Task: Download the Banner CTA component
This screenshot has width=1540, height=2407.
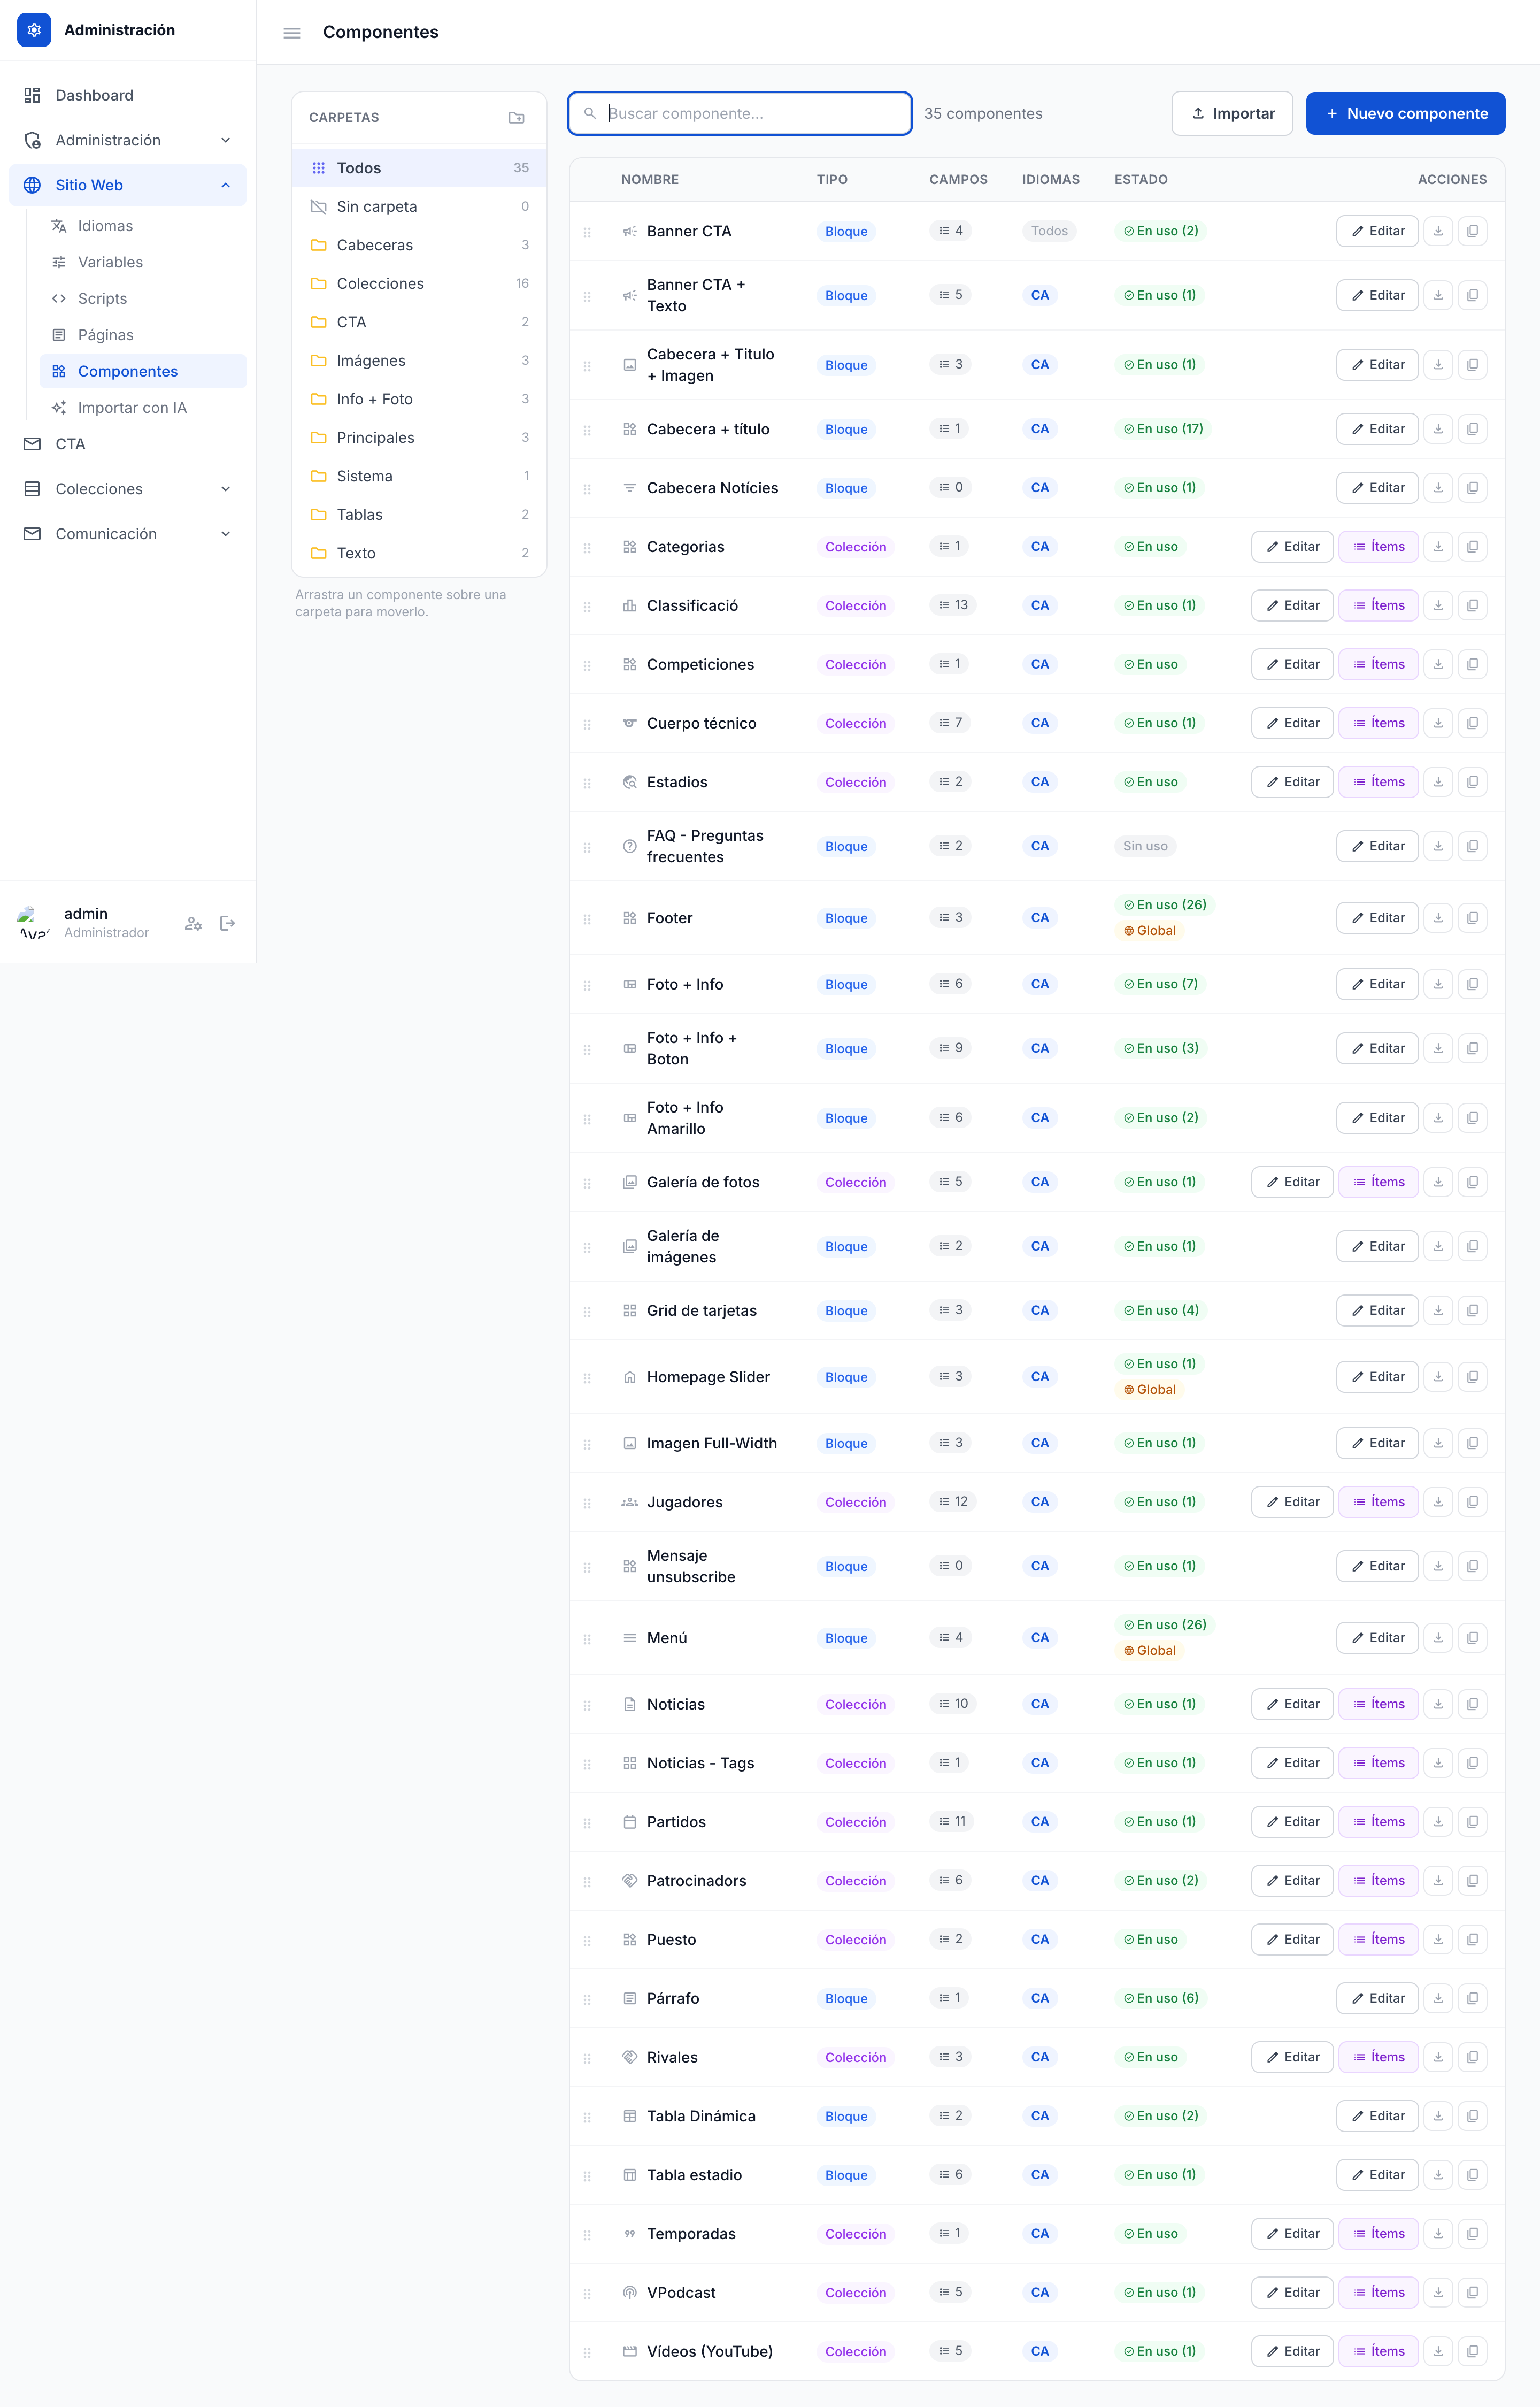Action: pos(1438,231)
